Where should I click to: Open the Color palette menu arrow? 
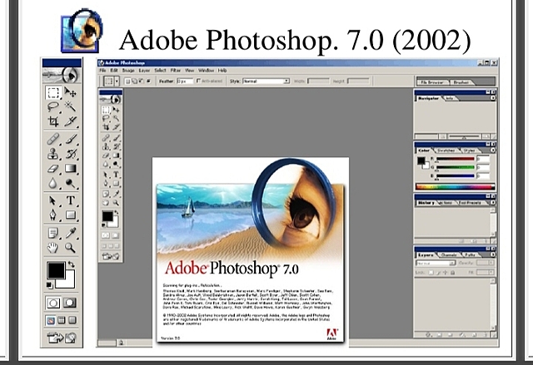click(492, 150)
